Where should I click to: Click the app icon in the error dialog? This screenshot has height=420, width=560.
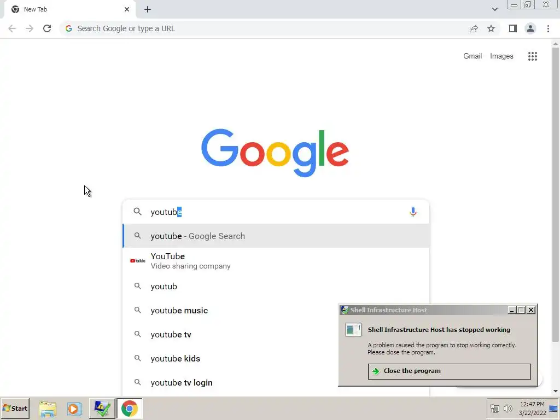[x=353, y=329]
